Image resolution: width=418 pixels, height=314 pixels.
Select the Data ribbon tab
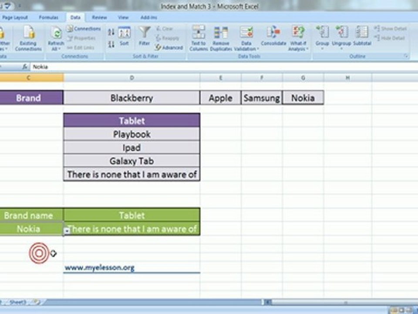pyautogui.click(x=75, y=17)
